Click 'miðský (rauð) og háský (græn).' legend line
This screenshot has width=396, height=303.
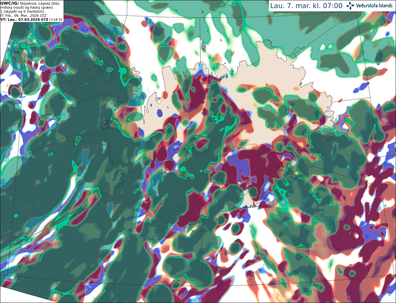pos(27,7)
